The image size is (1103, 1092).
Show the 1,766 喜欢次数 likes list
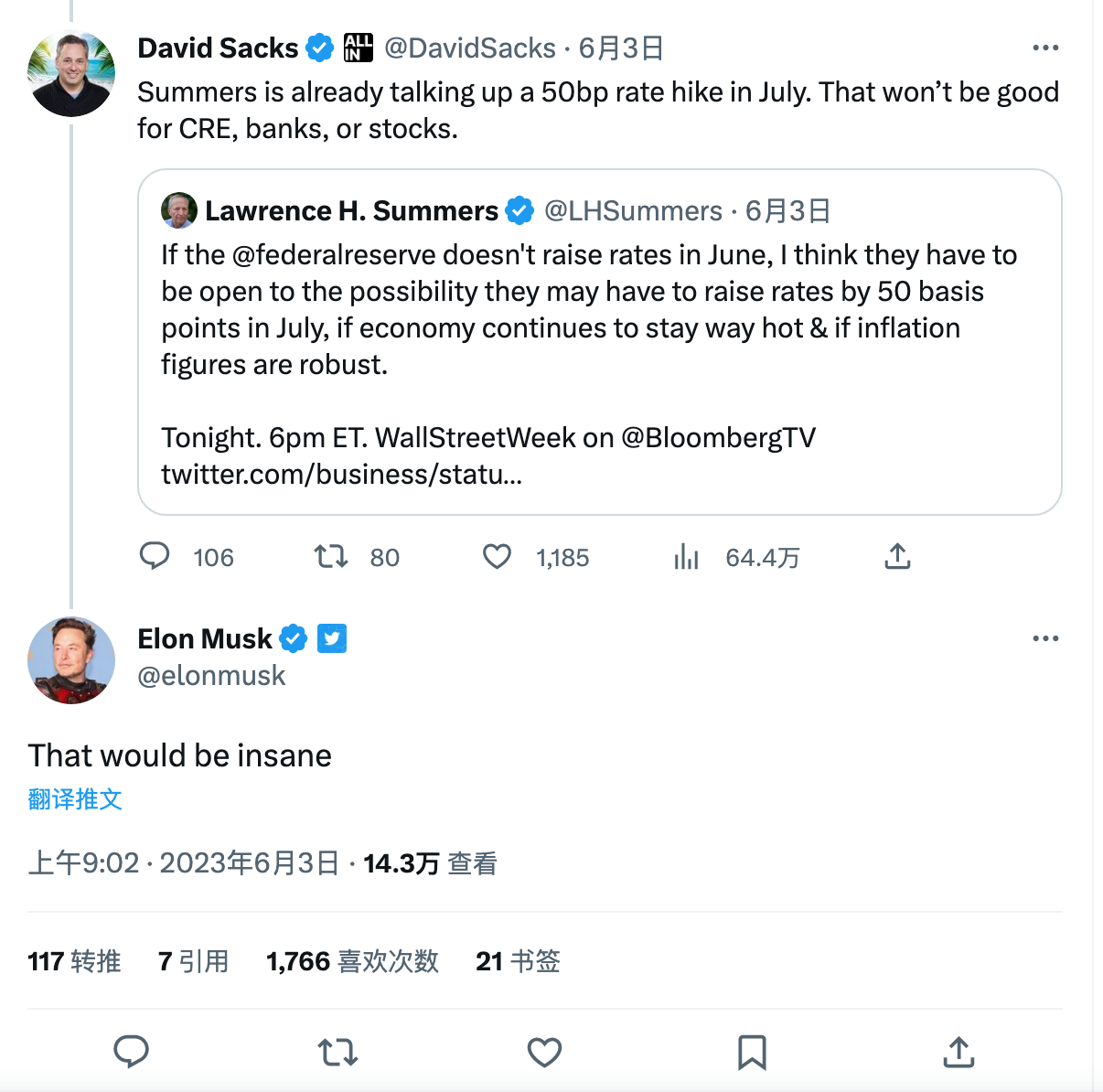point(352,961)
